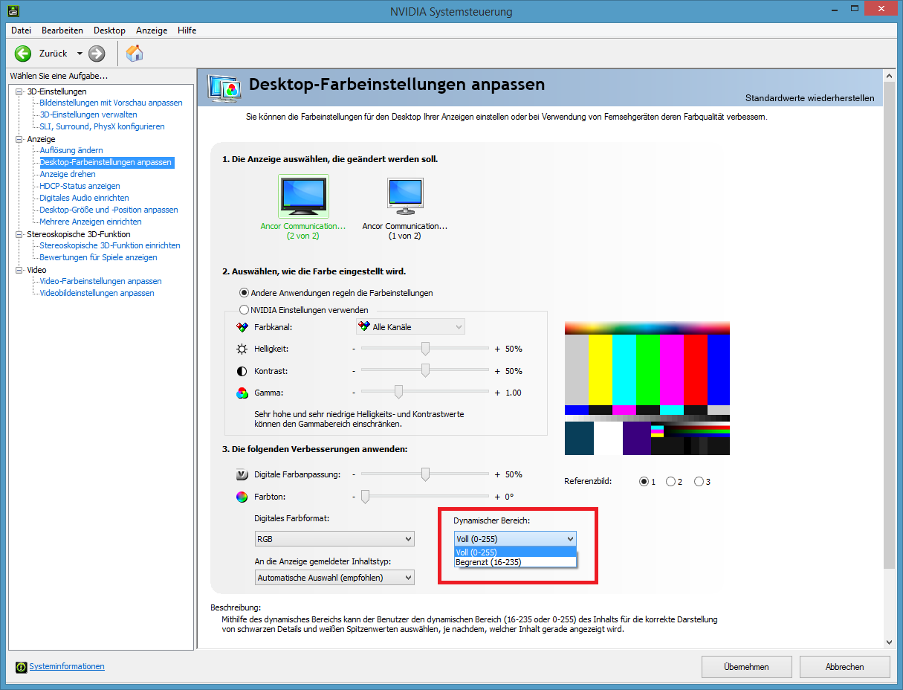
Task: Choose Voll (0-255) from the list
Action: point(515,552)
